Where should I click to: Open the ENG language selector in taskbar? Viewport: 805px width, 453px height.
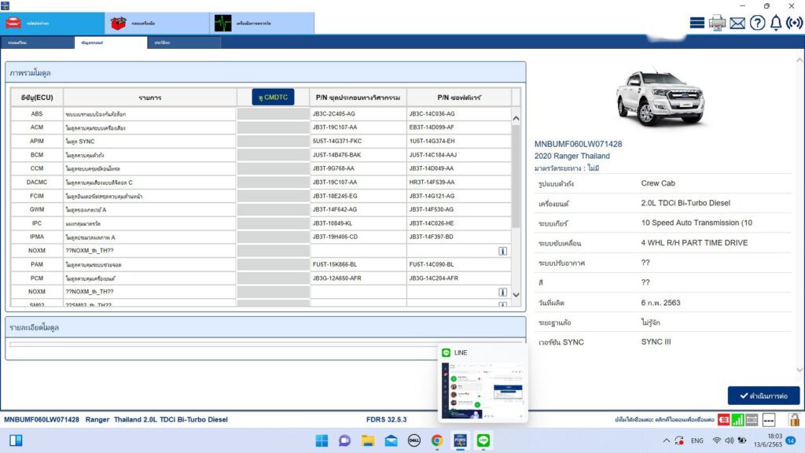(697, 442)
